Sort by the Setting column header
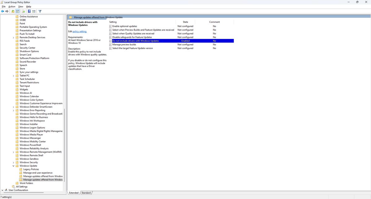The width and height of the screenshot is (371, 199). [x=142, y=22]
